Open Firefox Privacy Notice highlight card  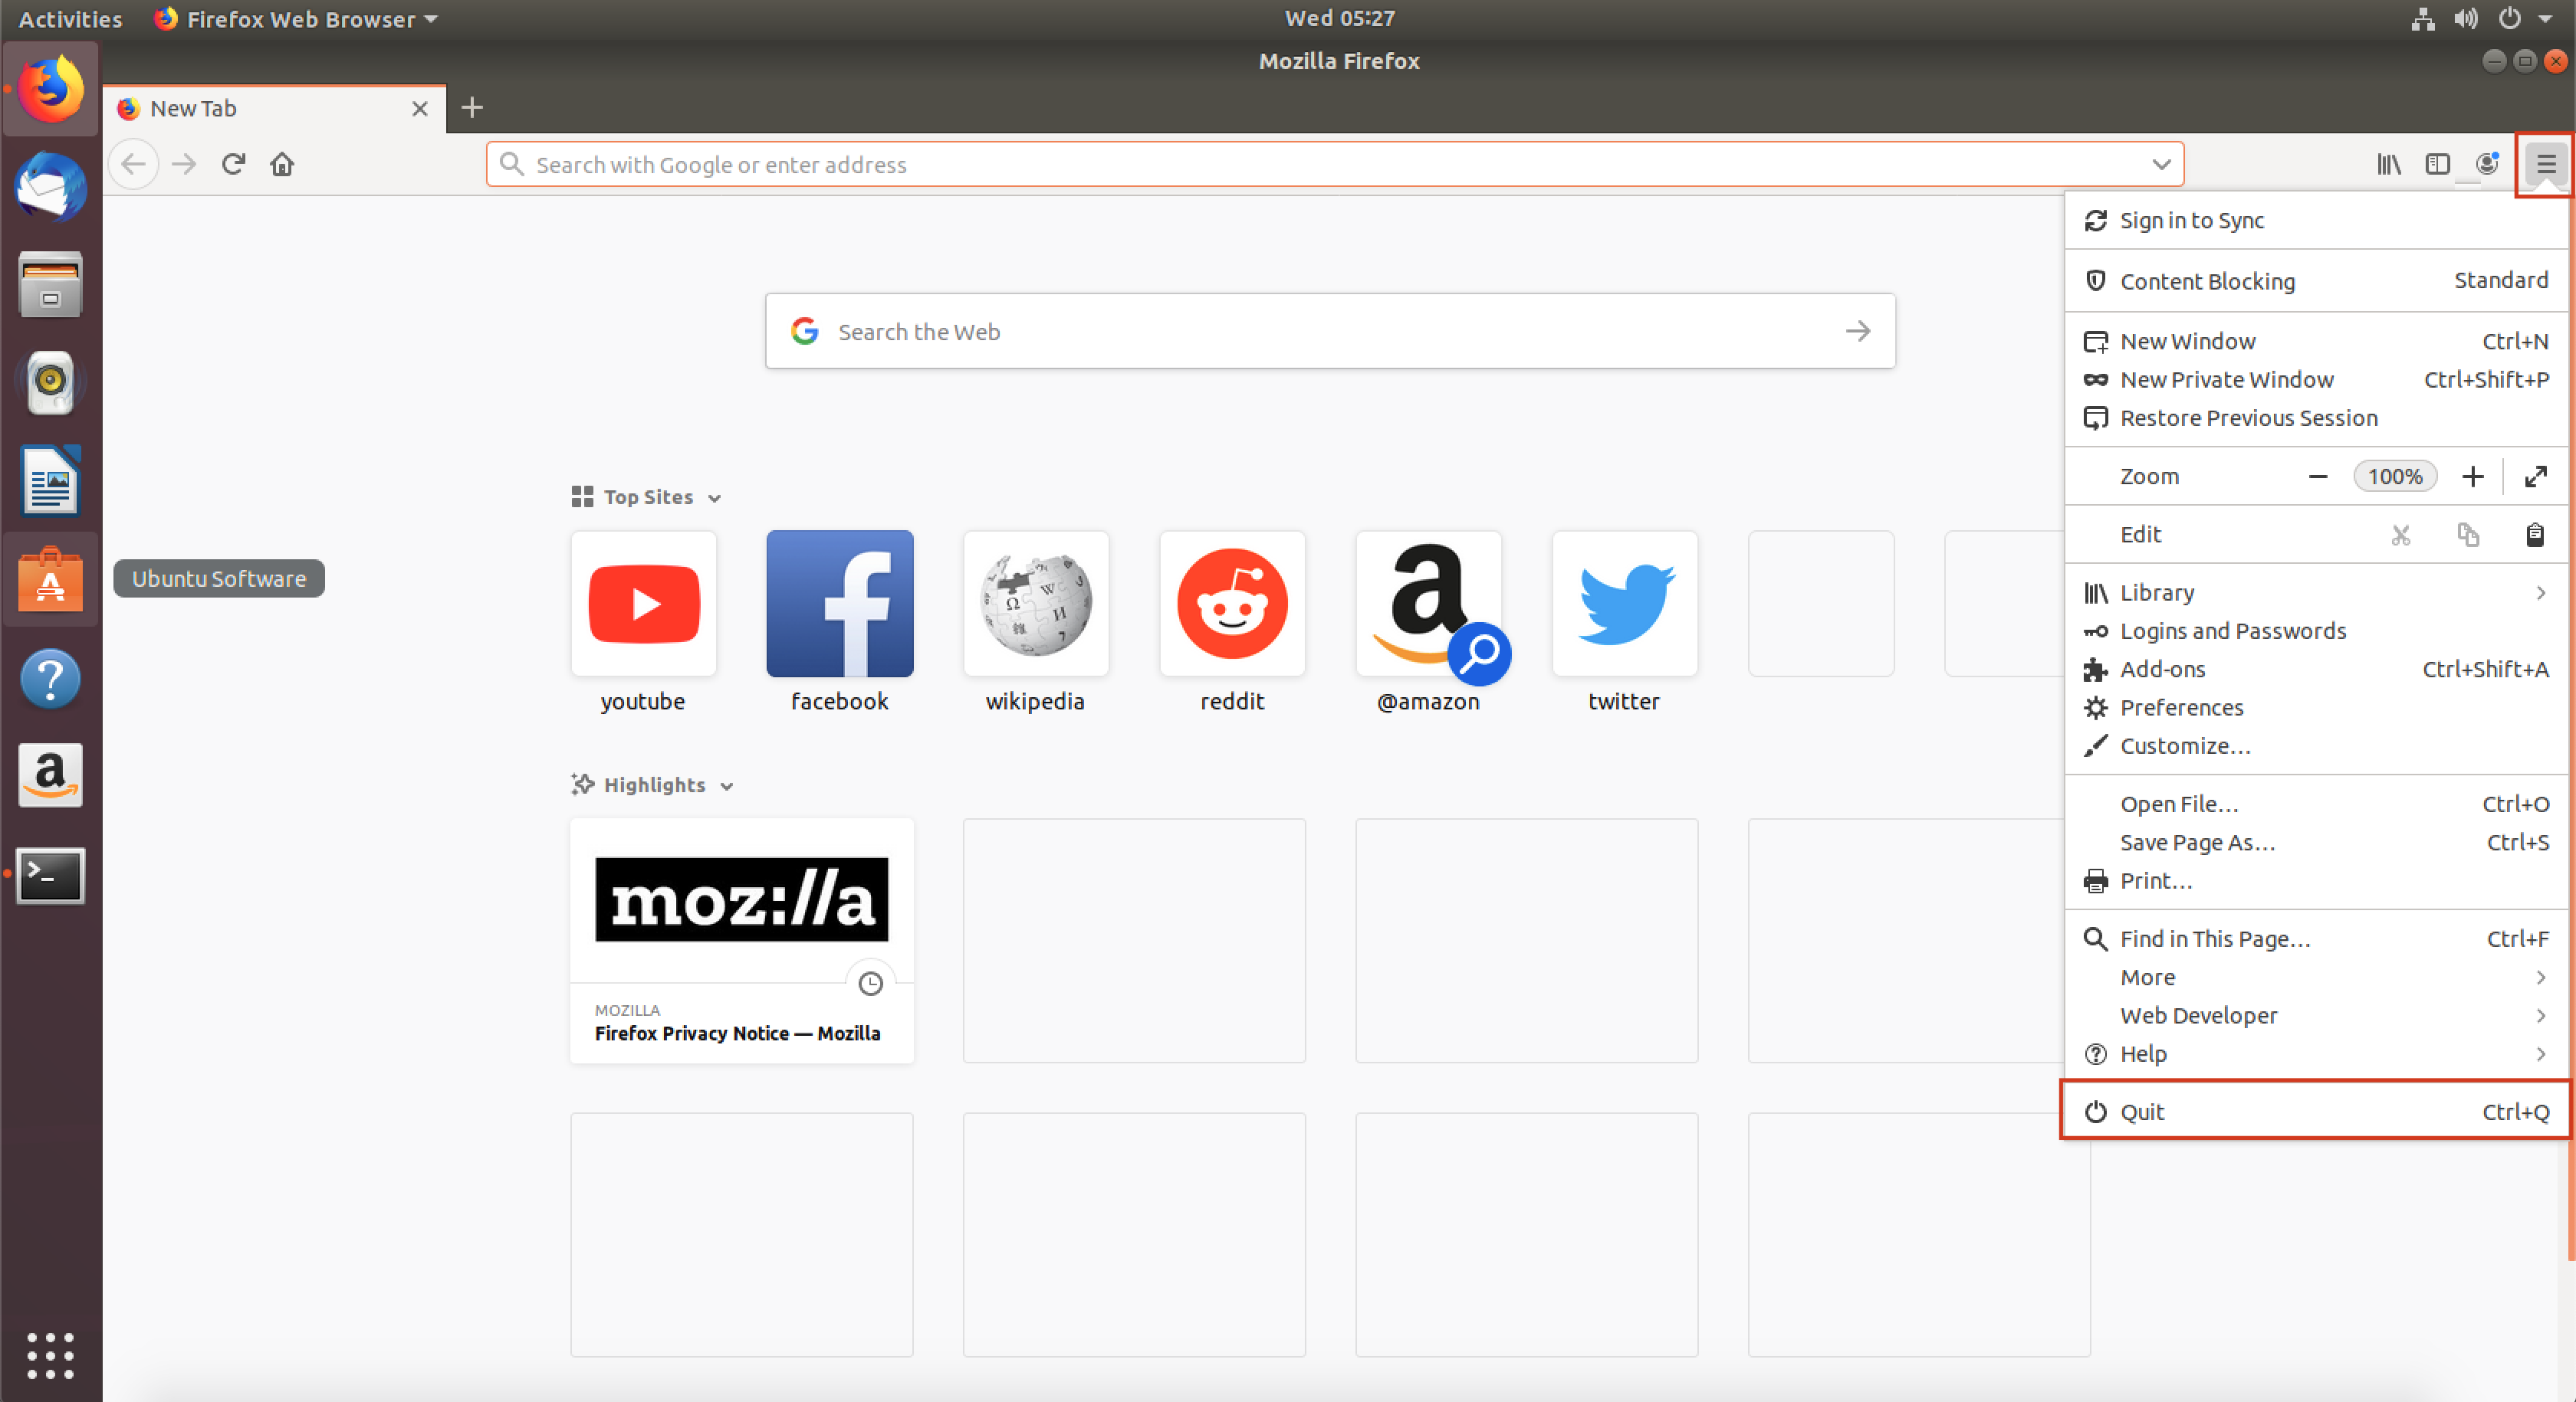(741, 940)
